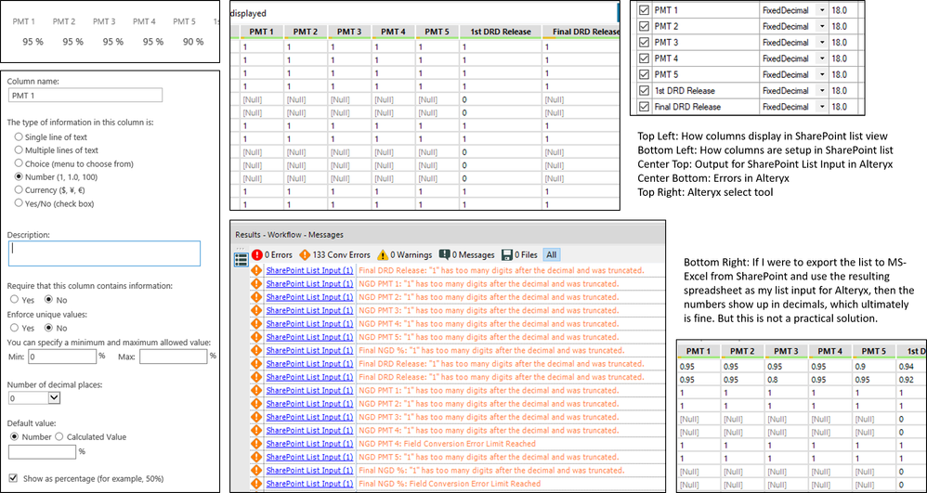Open the results list view icon in Messages panel
Viewport: 927px width, 493px height.
pyautogui.click(x=242, y=259)
